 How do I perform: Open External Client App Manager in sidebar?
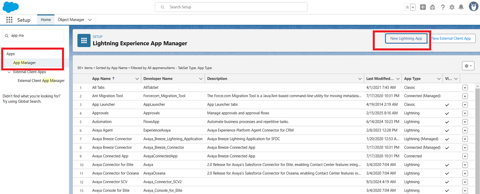(x=41, y=81)
